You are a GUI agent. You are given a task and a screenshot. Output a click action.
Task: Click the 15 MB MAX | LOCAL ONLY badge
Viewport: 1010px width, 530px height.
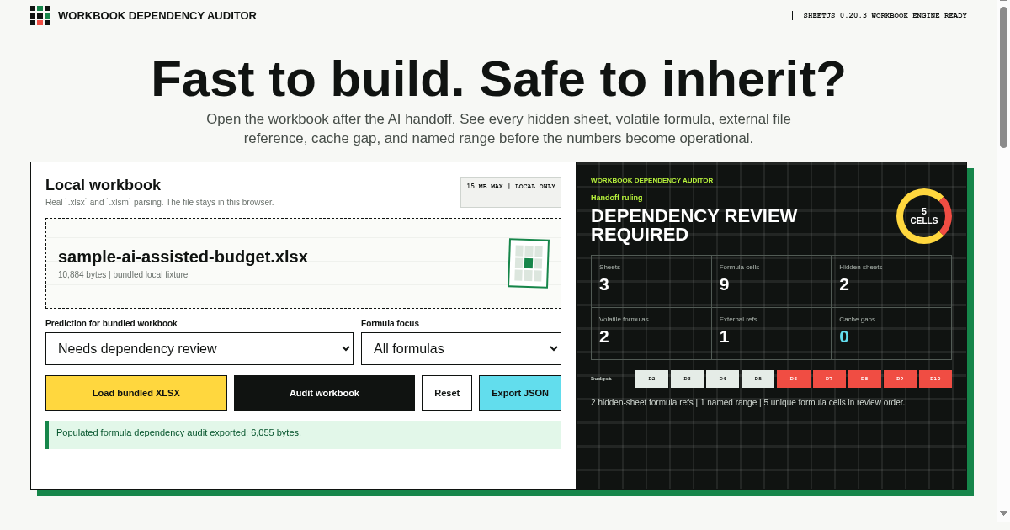coord(511,192)
